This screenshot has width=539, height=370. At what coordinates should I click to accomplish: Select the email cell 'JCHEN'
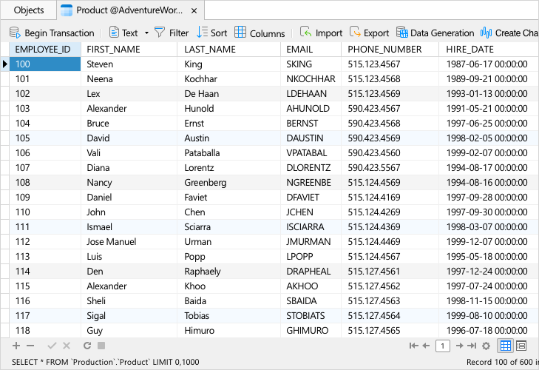pos(311,212)
